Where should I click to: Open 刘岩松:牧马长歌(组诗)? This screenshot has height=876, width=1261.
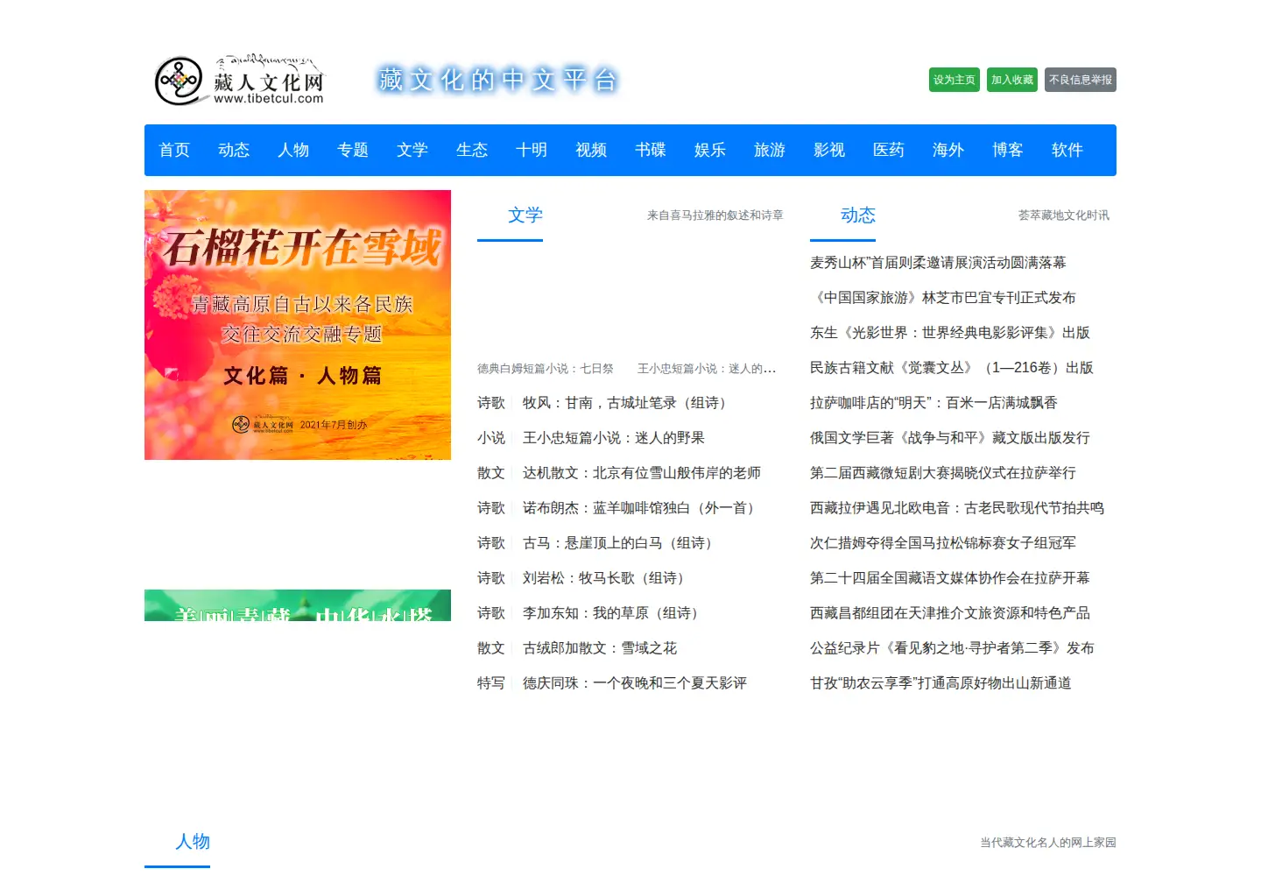(606, 578)
